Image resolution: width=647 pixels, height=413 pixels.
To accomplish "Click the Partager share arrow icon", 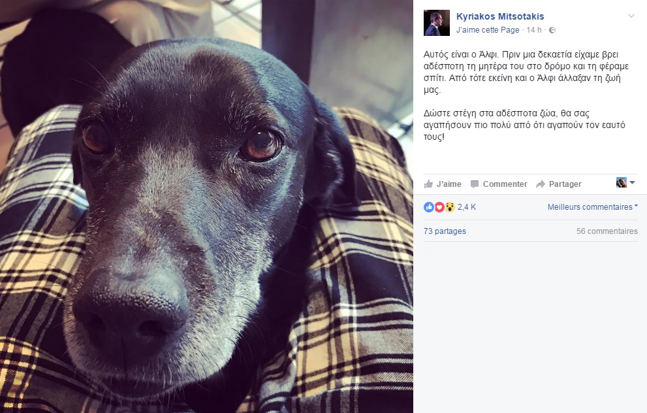I will (x=541, y=184).
